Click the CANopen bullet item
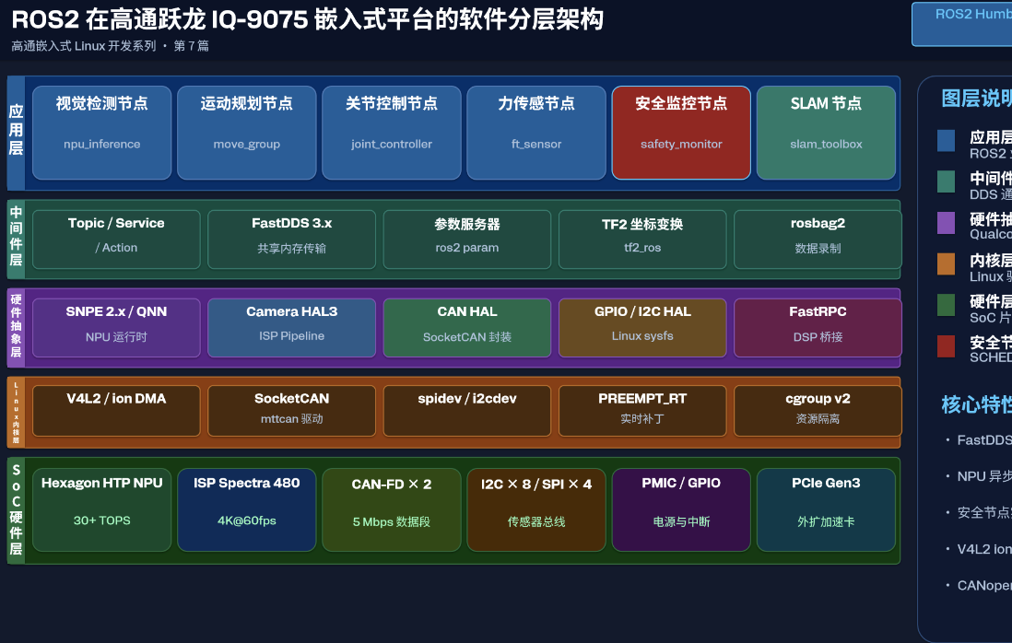This screenshot has width=1012, height=643. click(x=980, y=585)
